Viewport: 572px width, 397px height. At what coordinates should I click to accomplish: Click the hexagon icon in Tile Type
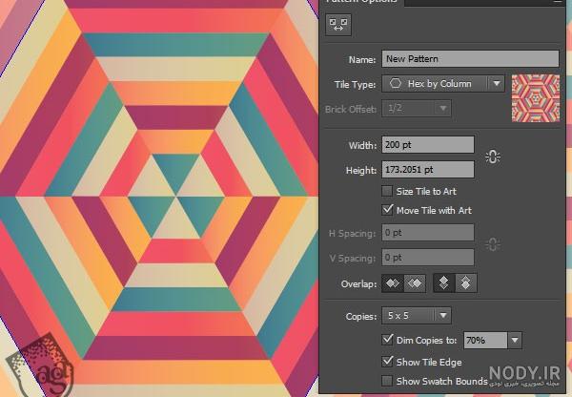point(395,84)
